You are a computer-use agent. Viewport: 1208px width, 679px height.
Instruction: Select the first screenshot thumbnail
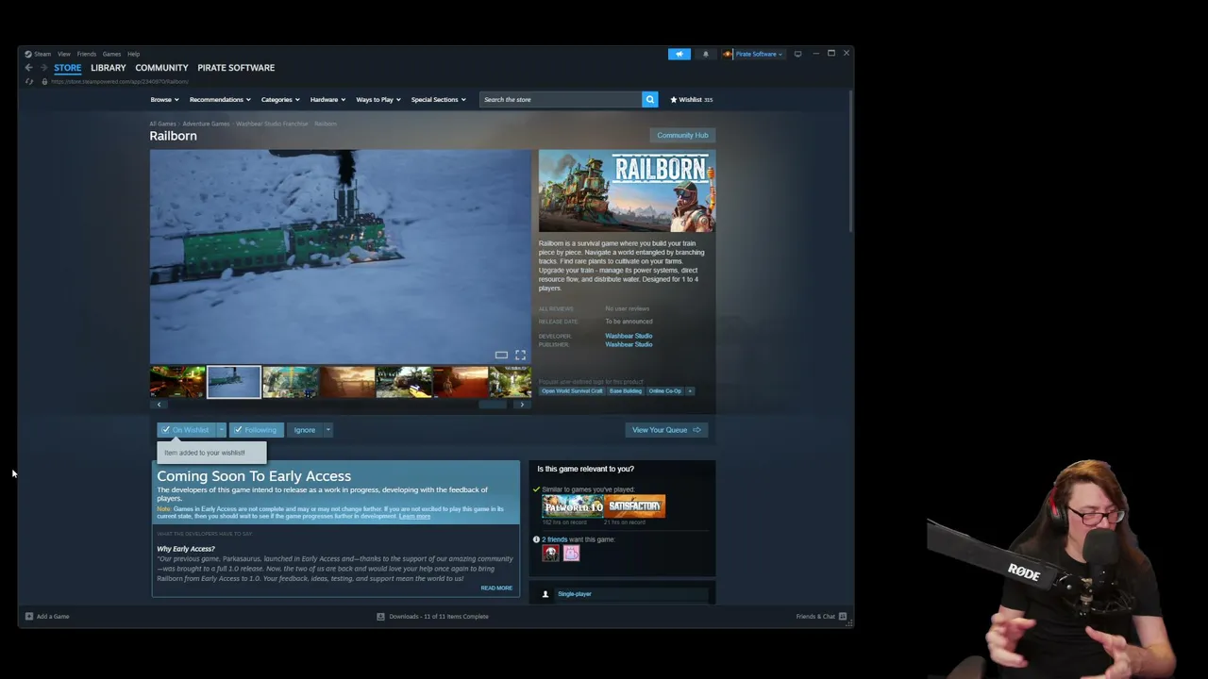coord(177,382)
